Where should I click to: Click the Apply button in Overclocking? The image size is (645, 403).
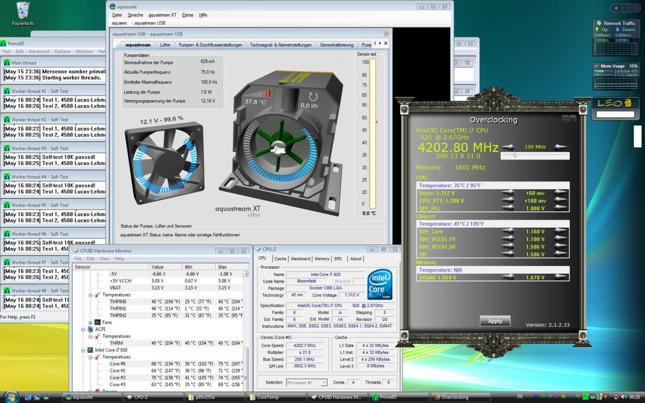coord(495,321)
